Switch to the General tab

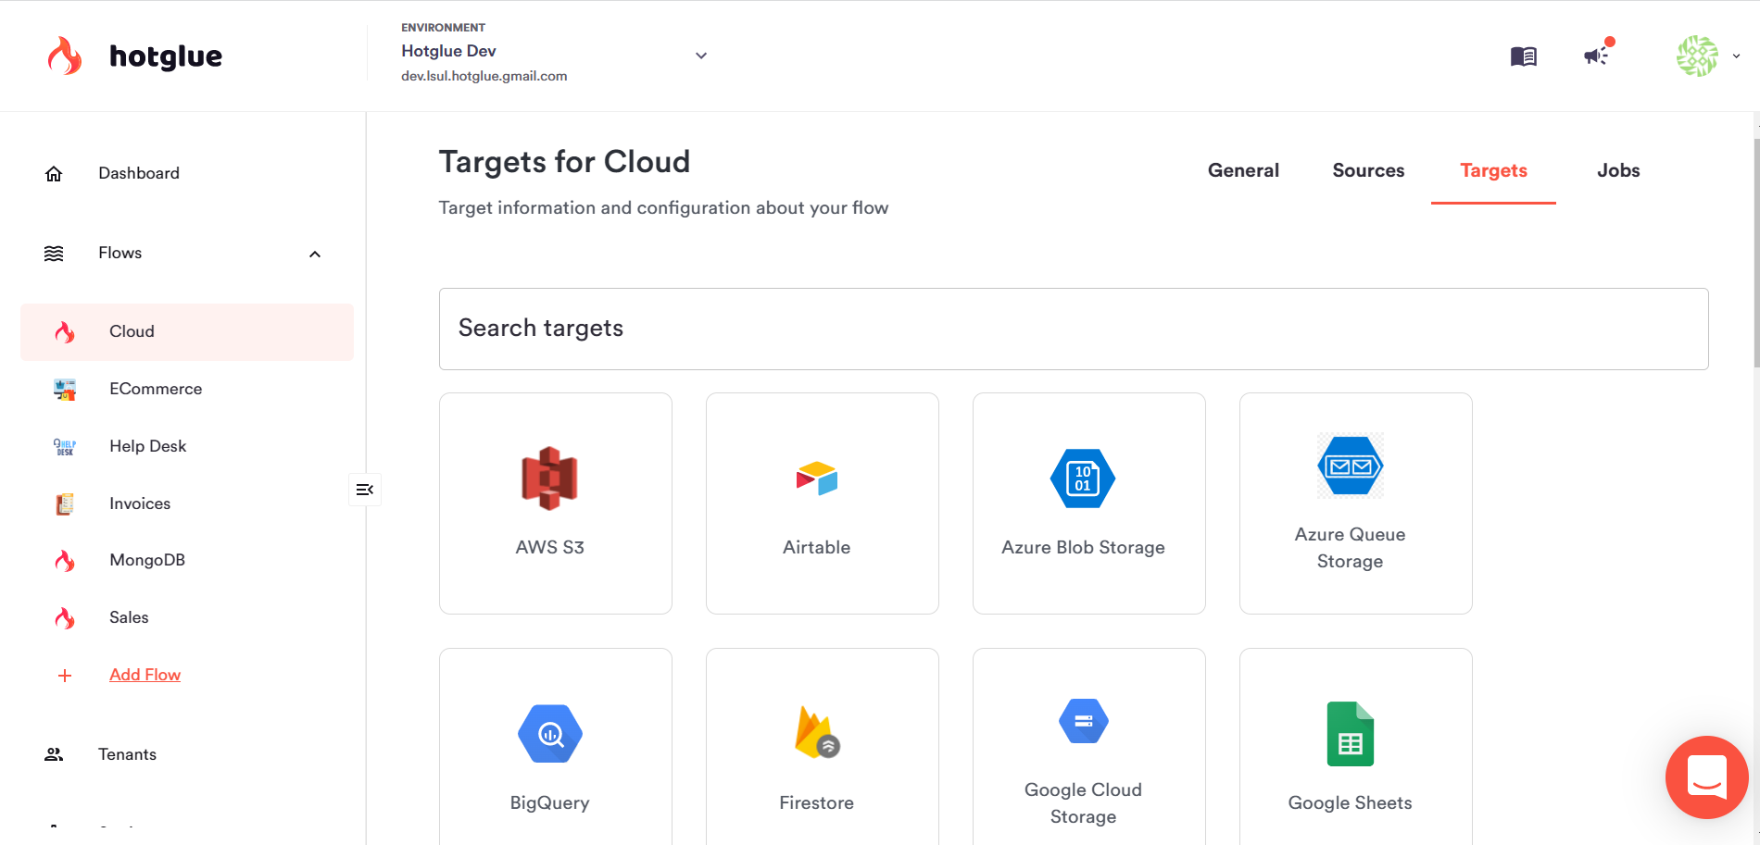[x=1243, y=170]
